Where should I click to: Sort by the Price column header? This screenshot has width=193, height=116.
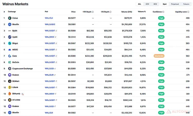tap(74, 12)
